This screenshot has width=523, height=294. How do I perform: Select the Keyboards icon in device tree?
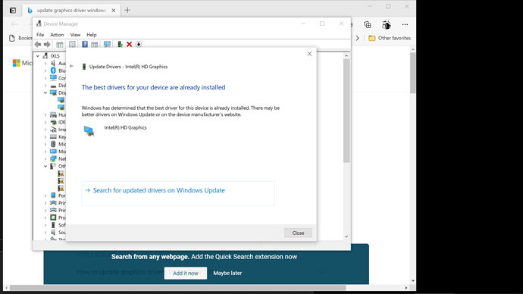[x=53, y=136]
